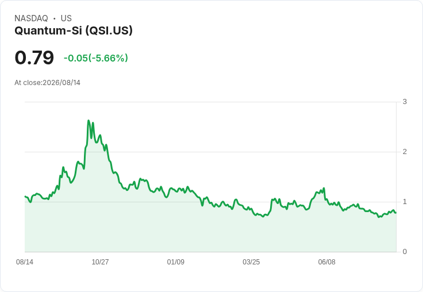423x292 pixels.
Task: Click the At close 2026/08/14 timestamp
Action: 48,83
